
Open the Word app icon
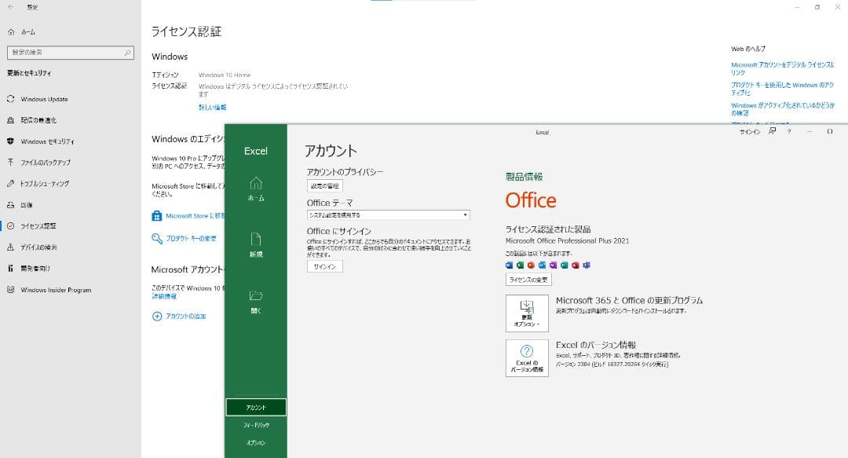click(509, 265)
